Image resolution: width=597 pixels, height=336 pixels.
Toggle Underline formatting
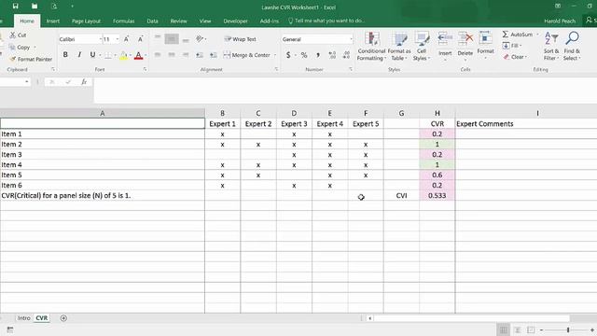(92, 55)
